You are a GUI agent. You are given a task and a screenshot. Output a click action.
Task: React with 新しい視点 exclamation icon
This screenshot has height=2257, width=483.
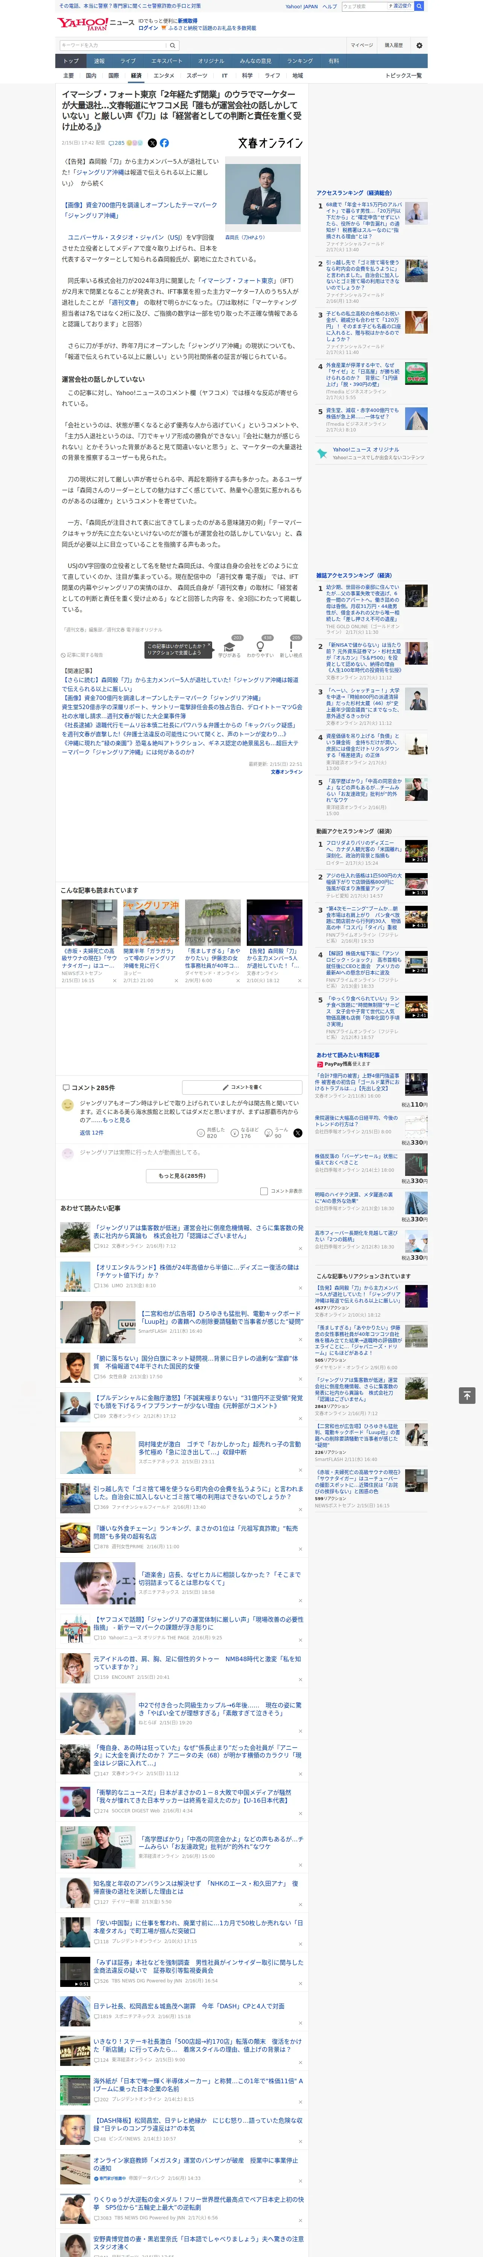tap(291, 647)
